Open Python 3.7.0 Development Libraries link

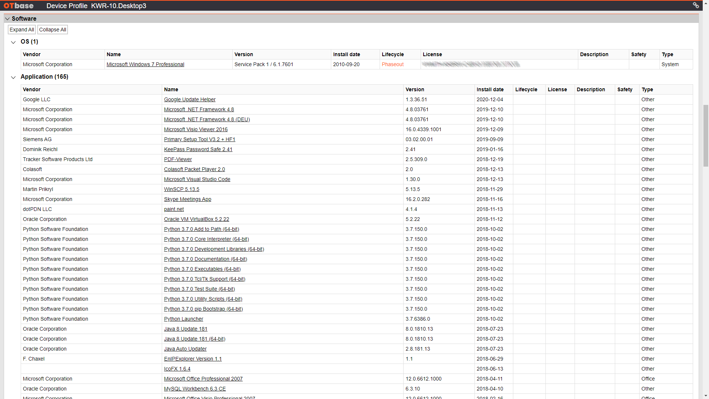point(214,249)
